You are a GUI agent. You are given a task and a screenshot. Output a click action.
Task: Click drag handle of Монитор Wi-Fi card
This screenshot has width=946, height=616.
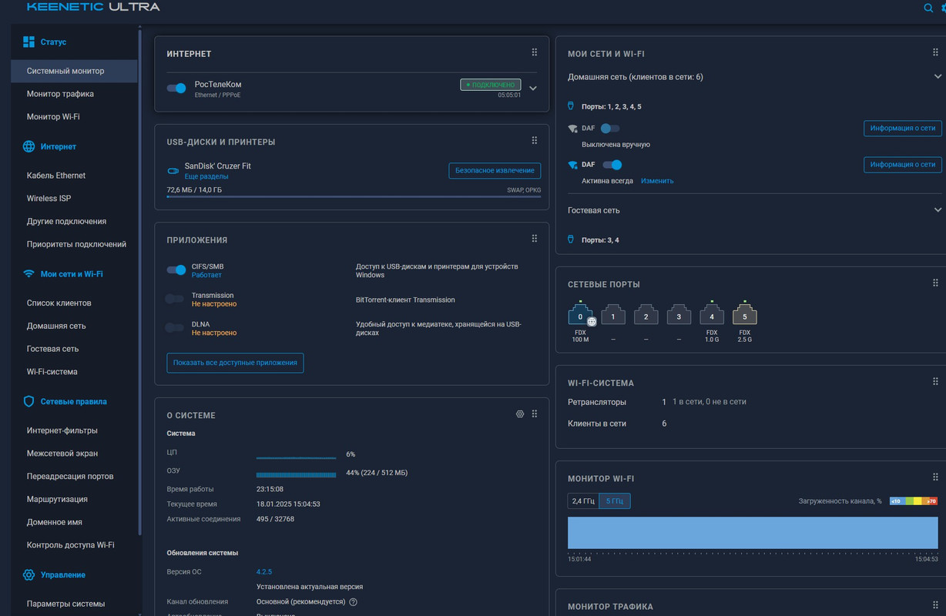coord(936,477)
